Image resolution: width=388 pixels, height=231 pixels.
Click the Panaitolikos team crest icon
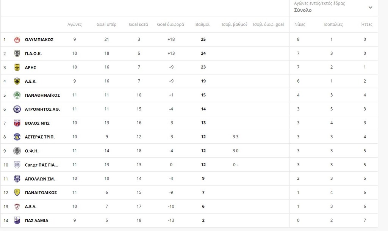point(17,193)
